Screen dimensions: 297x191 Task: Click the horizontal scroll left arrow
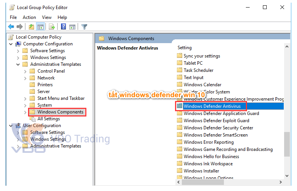(x=178, y=182)
